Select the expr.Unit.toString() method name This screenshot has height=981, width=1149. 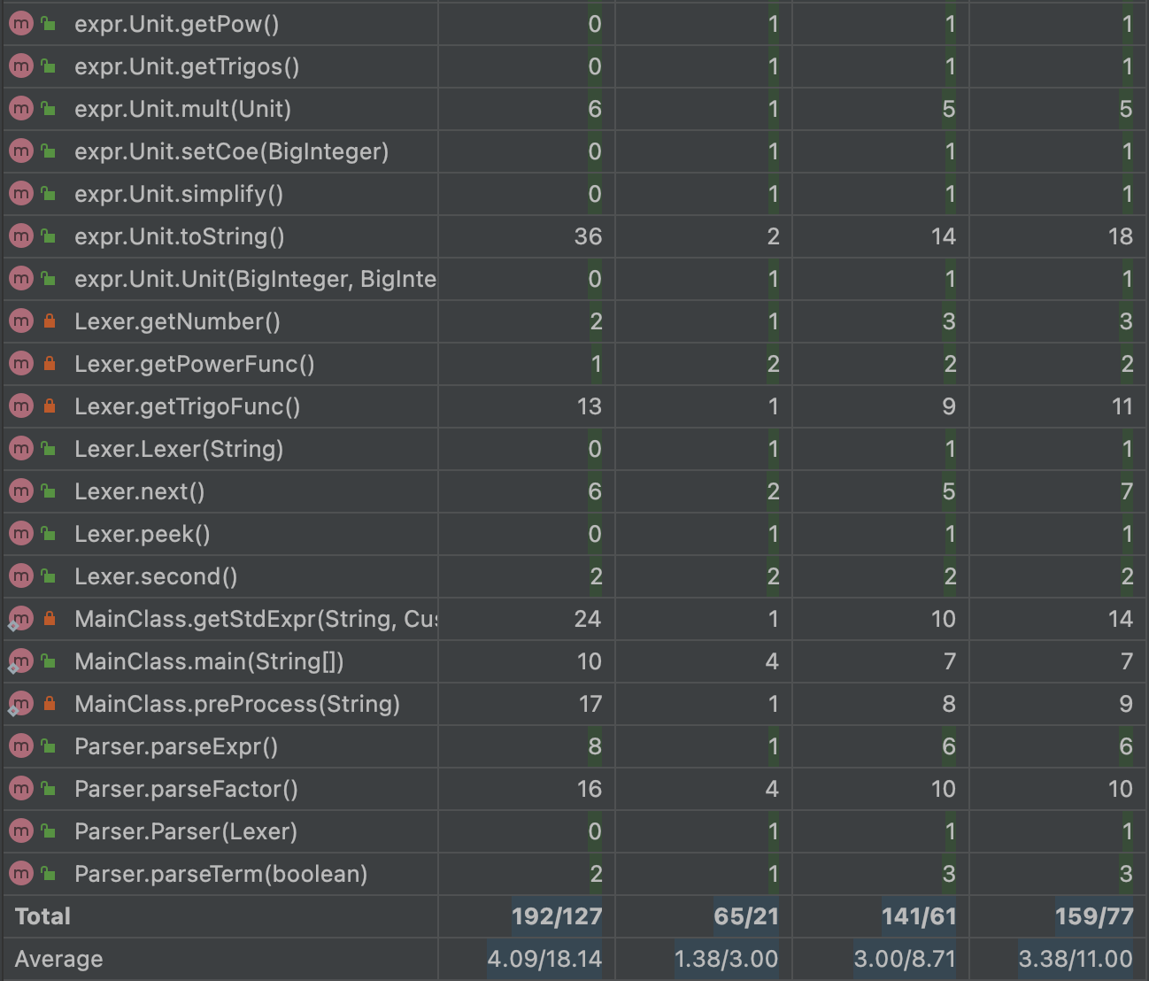point(180,236)
